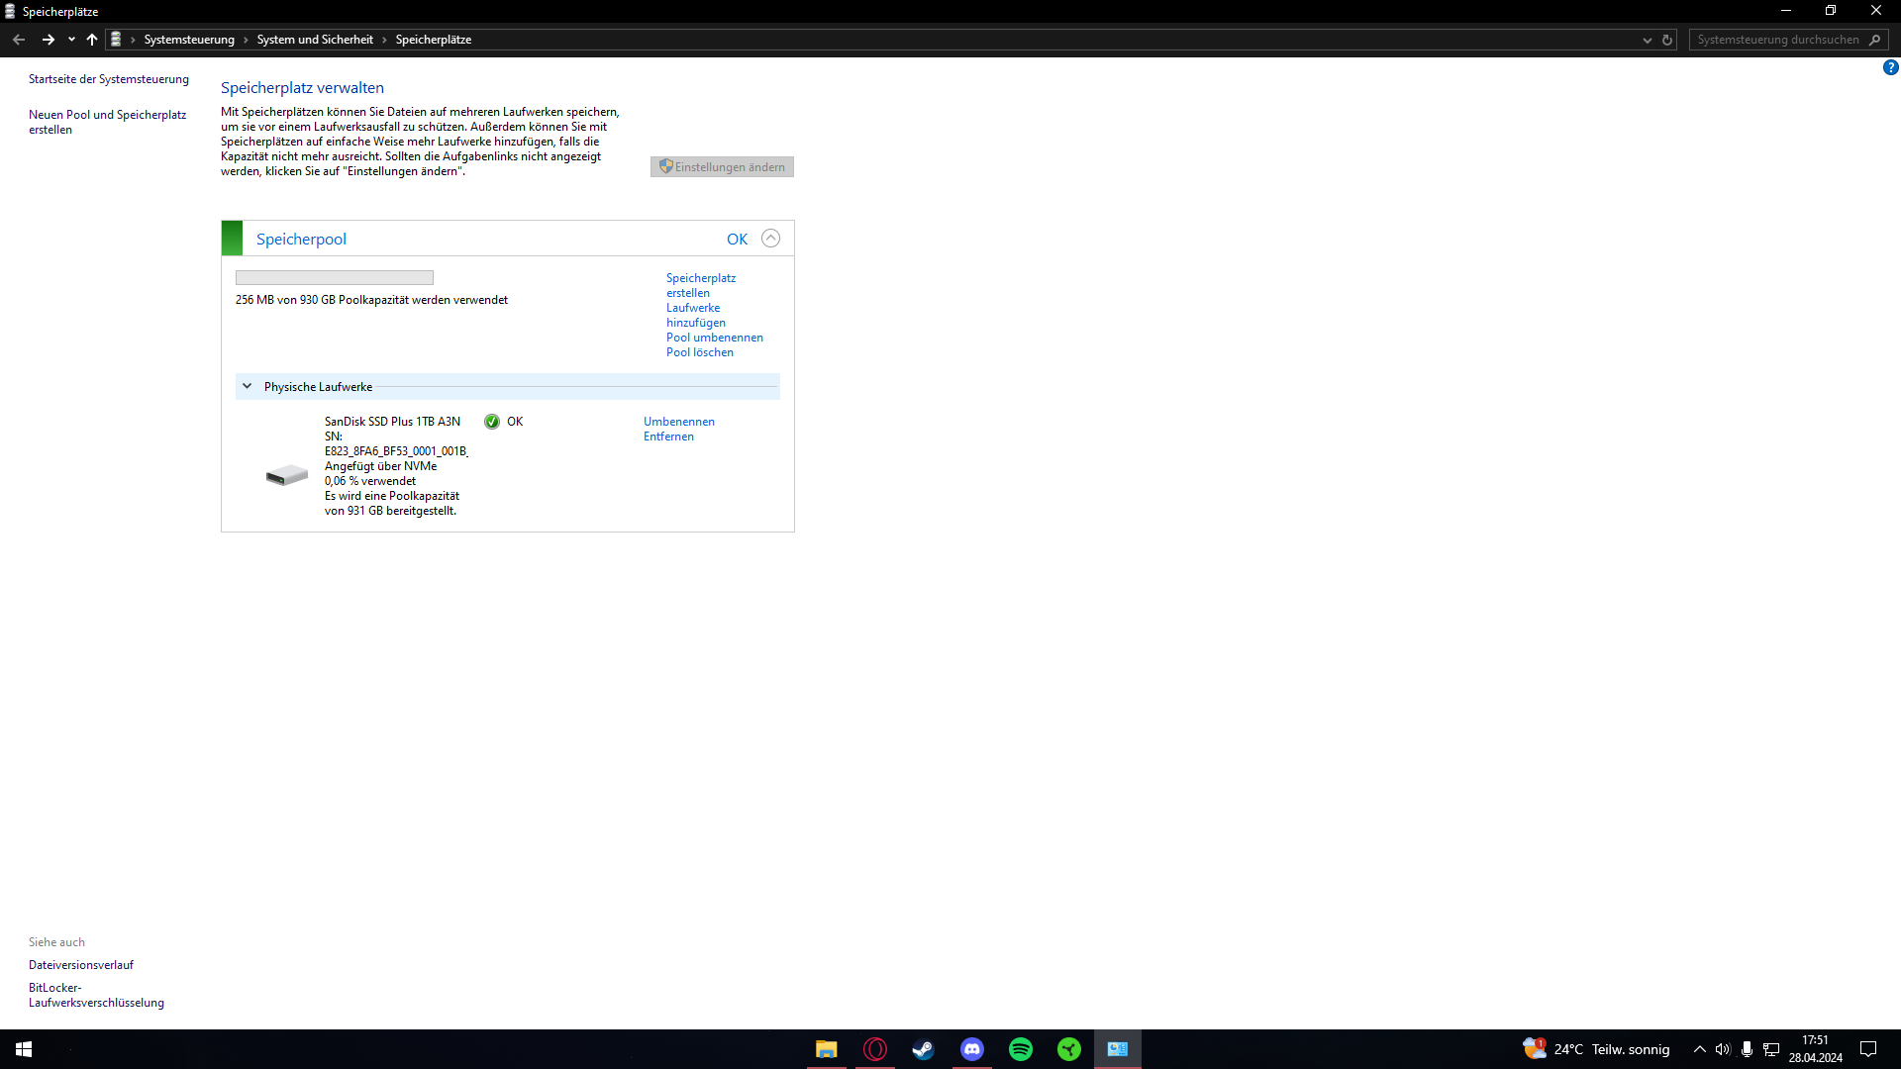Open File Explorer from the taskbar
This screenshot has width=1901, height=1069.
point(826,1049)
